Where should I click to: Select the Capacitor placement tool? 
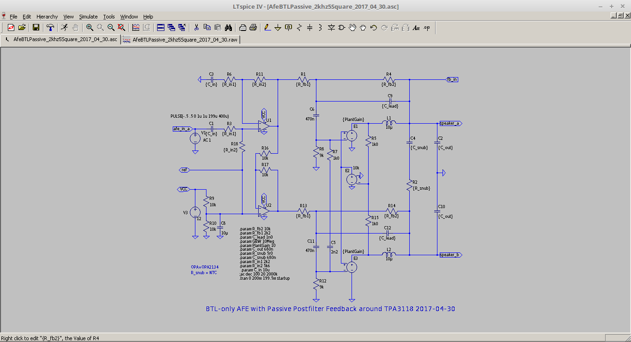(309, 28)
